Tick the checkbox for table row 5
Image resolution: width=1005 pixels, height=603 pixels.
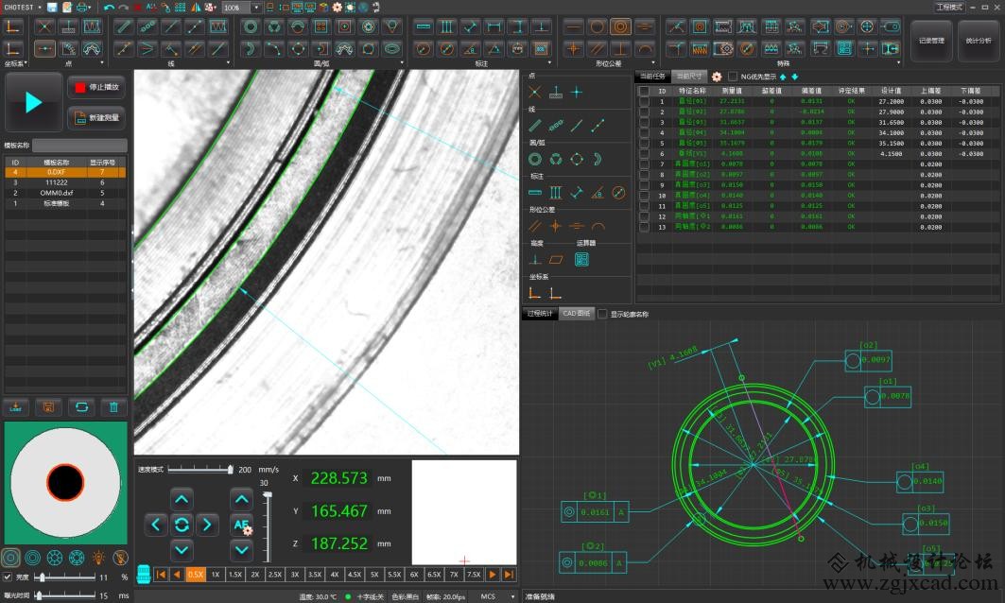644,143
